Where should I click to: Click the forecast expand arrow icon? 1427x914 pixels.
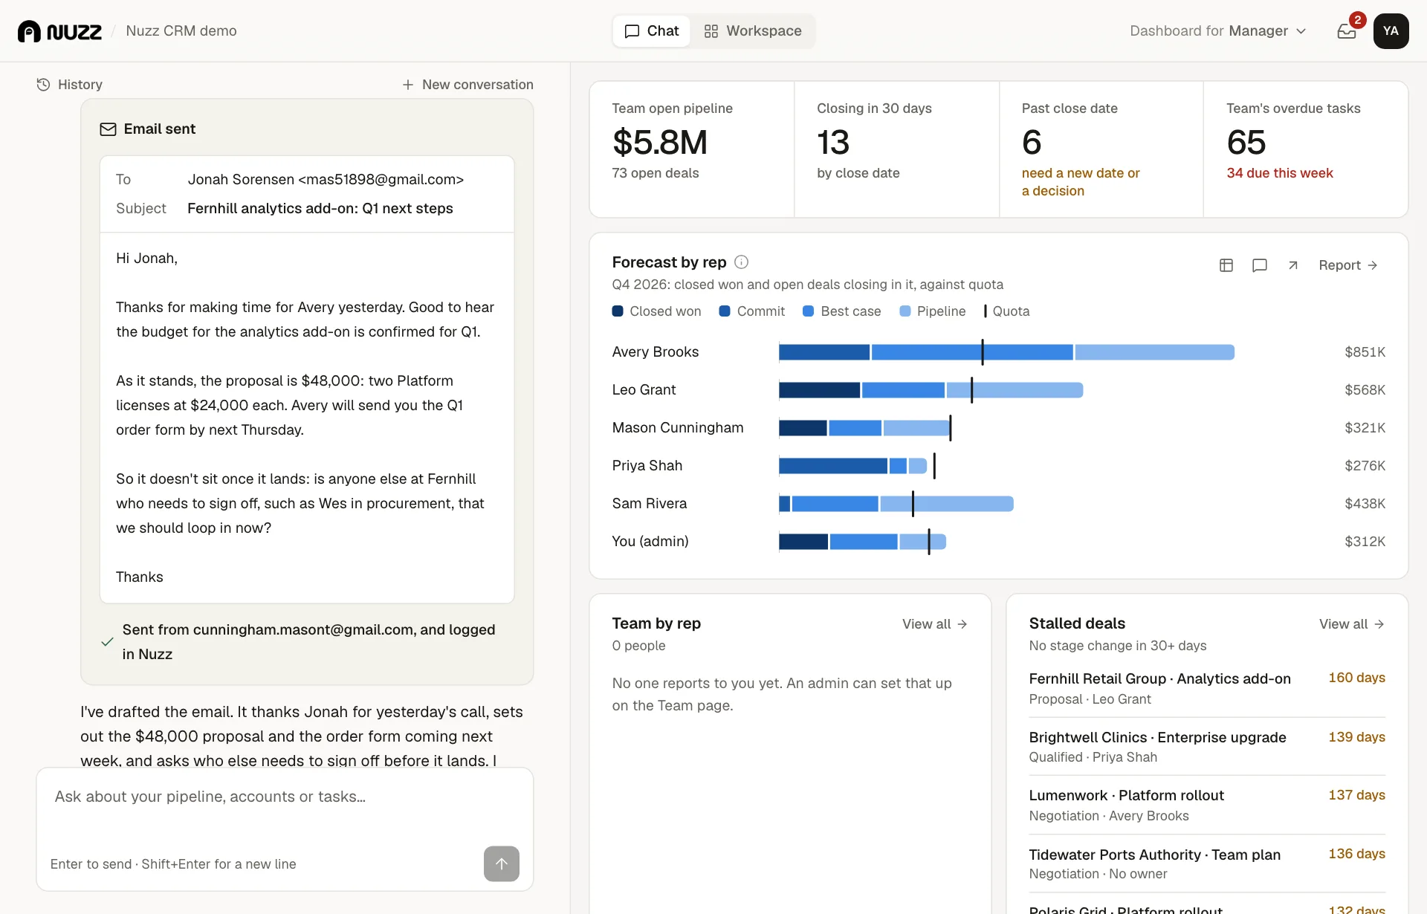(x=1292, y=265)
